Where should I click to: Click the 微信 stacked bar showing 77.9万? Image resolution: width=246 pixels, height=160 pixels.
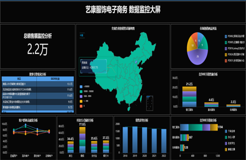(x=82, y=140)
